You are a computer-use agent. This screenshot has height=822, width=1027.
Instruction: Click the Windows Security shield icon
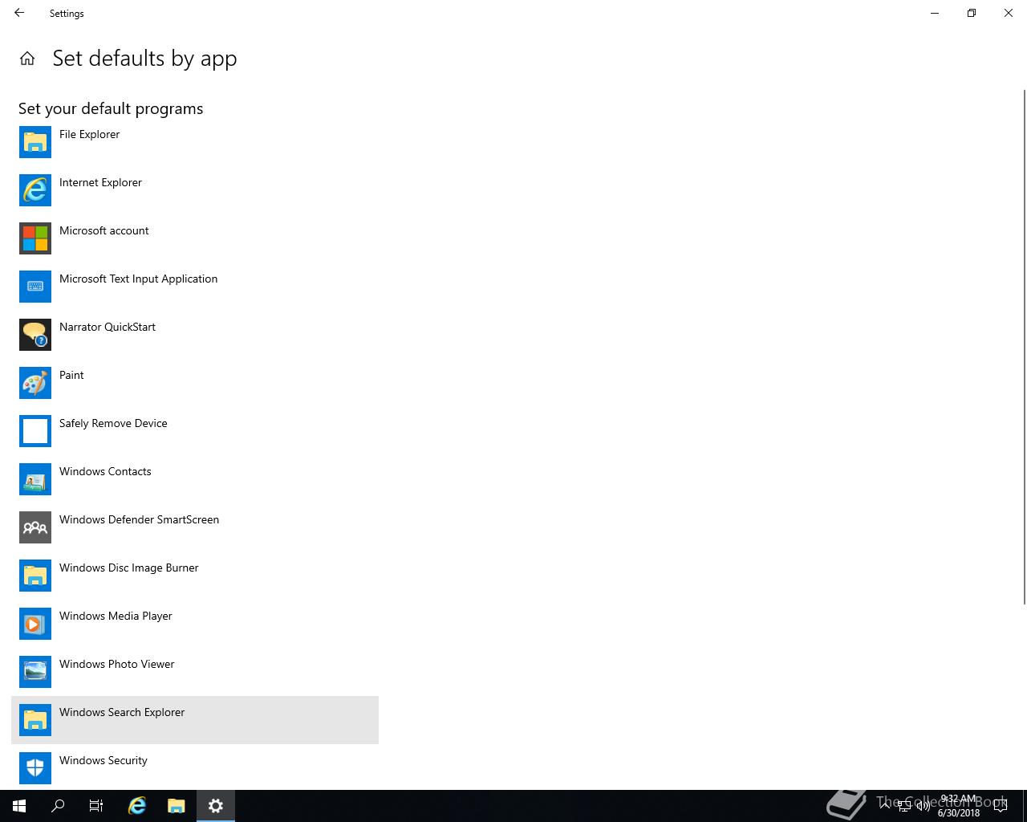(35, 768)
